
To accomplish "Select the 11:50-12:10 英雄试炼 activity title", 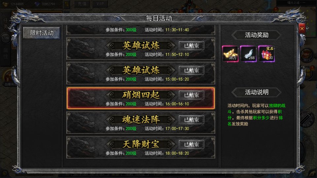I will click(141, 45).
